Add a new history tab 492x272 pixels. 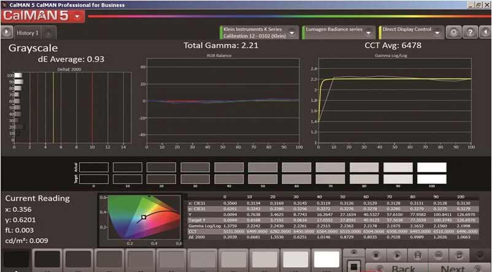[x=48, y=33]
